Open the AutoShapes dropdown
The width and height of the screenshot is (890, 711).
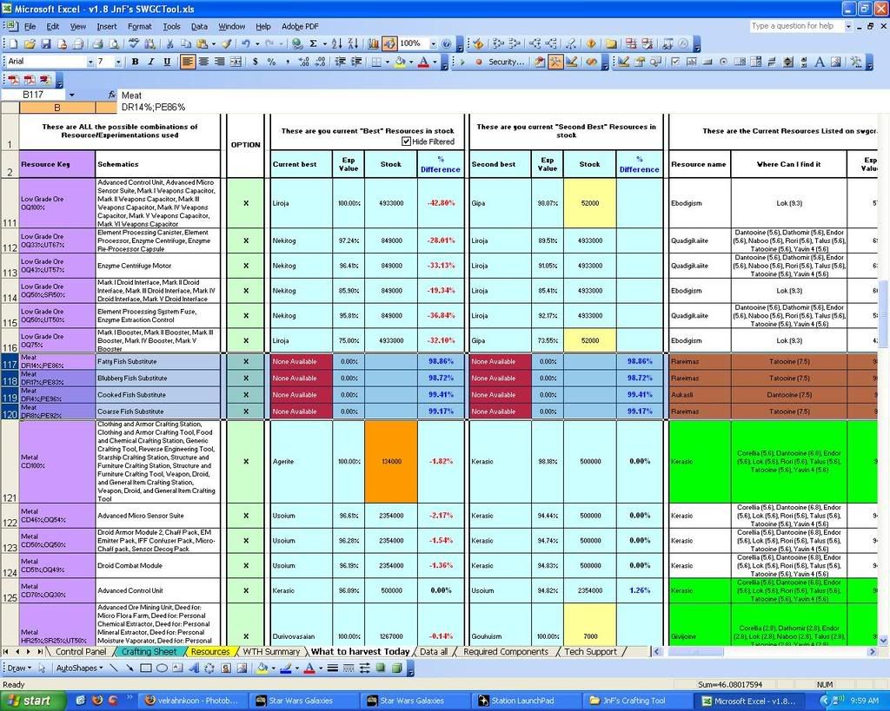pyautogui.click(x=79, y=668)
